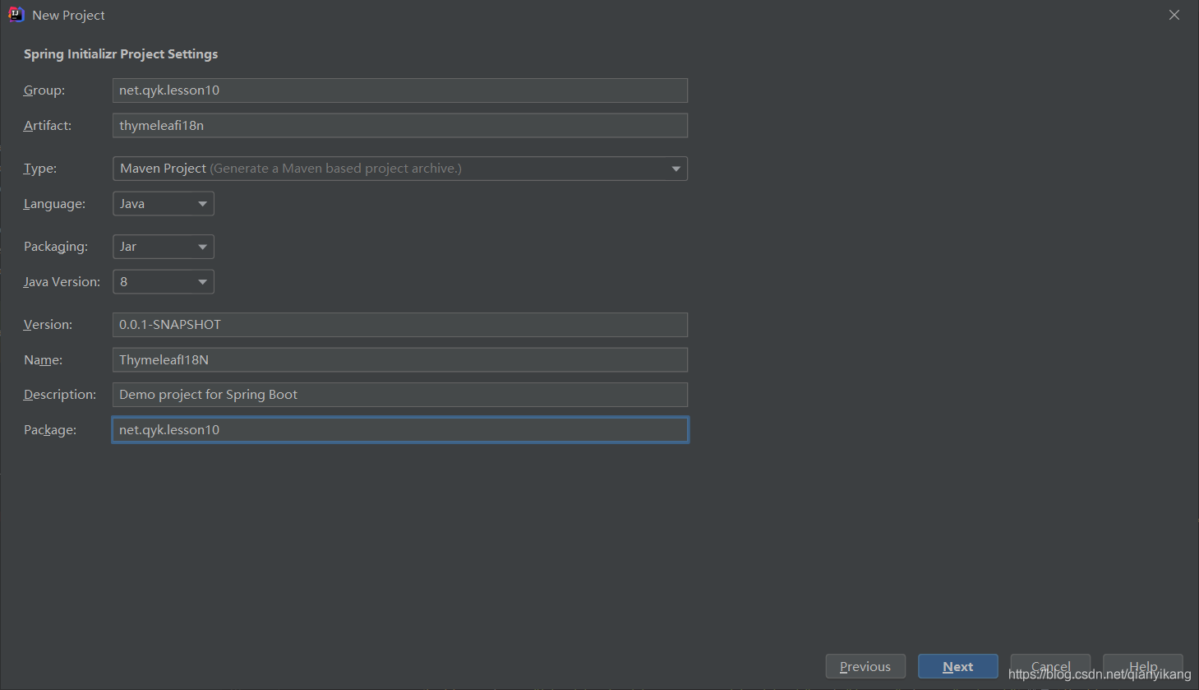Proceed with the Next button
Image resolution: width=1199 pixels, height=690 pixels.
click(958, 667)
